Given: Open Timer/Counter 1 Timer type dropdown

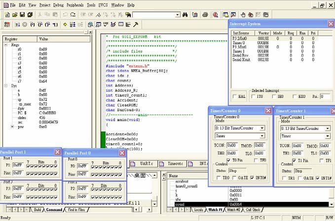Looking at the screenshot, I should tap(328, 136).
